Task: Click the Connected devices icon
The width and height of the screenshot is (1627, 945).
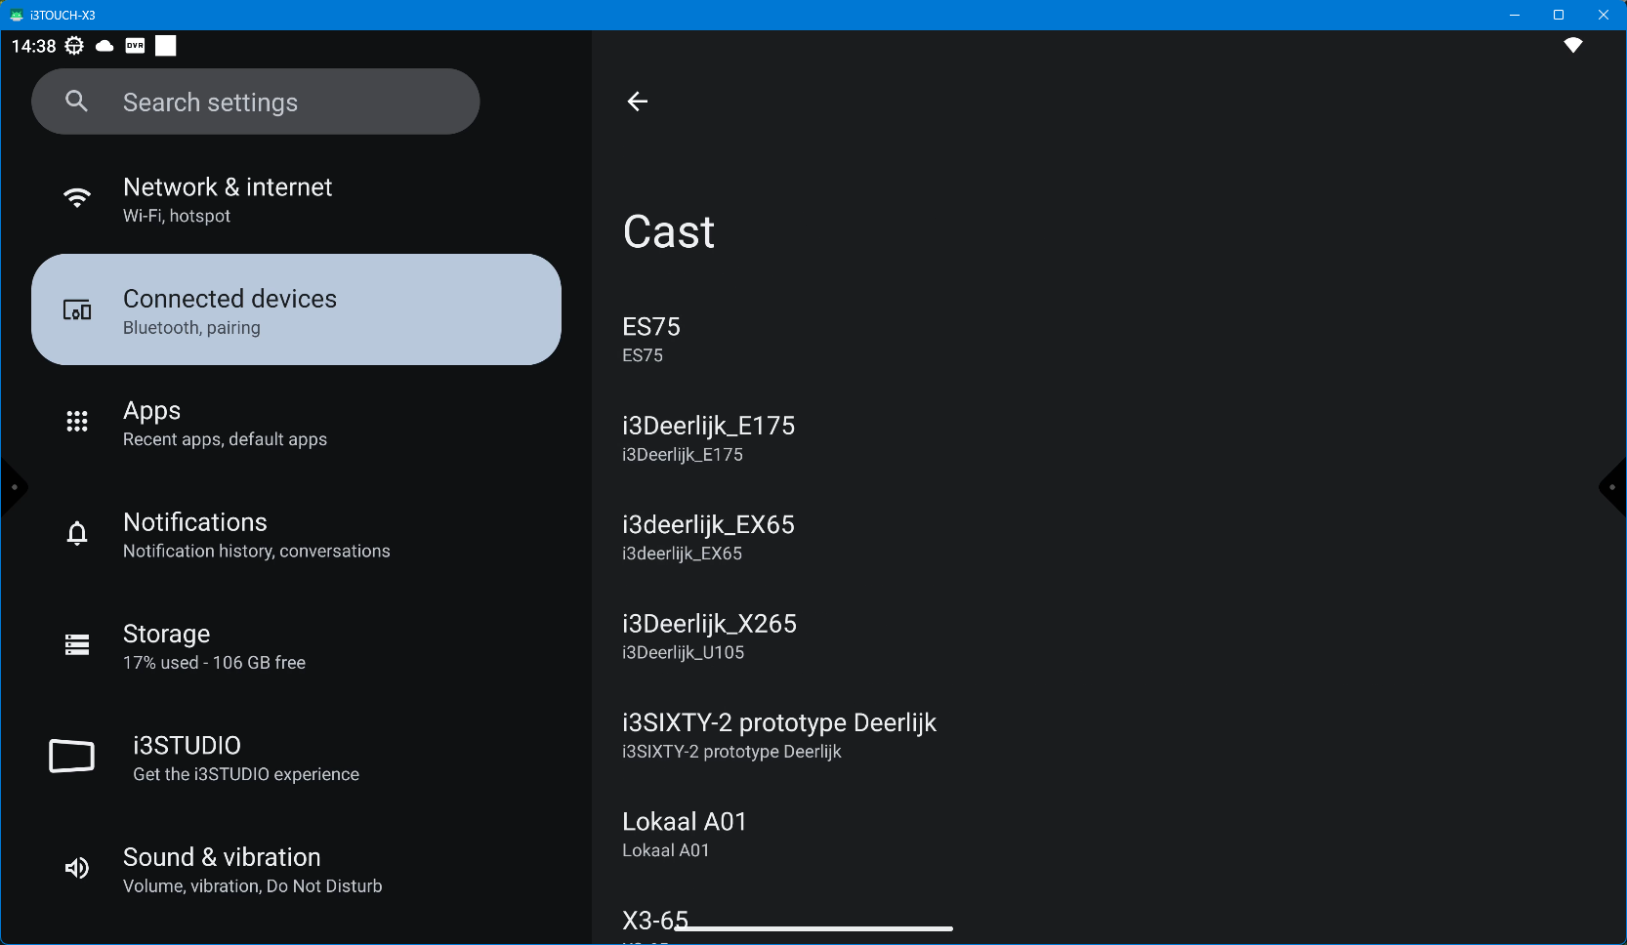Action: [x=77, y=310]
